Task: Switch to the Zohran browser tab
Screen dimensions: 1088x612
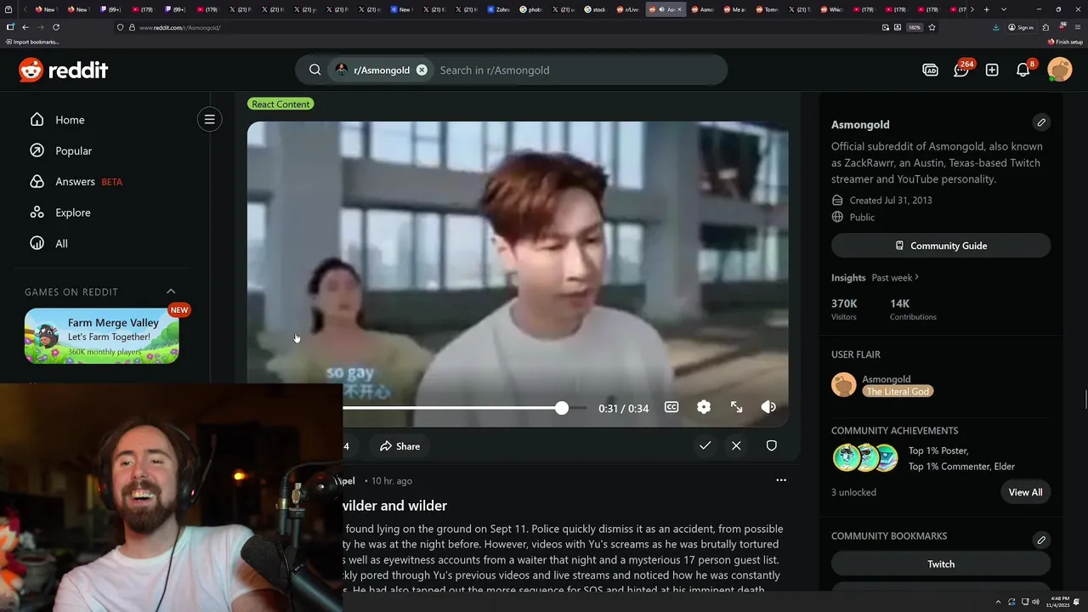Action: point(500,9)
